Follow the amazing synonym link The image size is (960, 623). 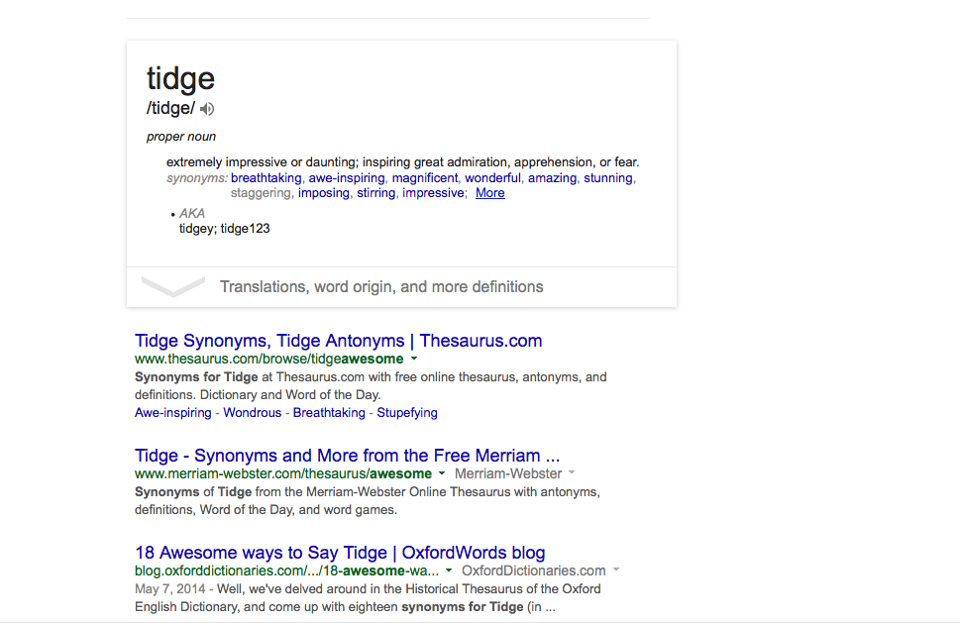tap(552, 178)
